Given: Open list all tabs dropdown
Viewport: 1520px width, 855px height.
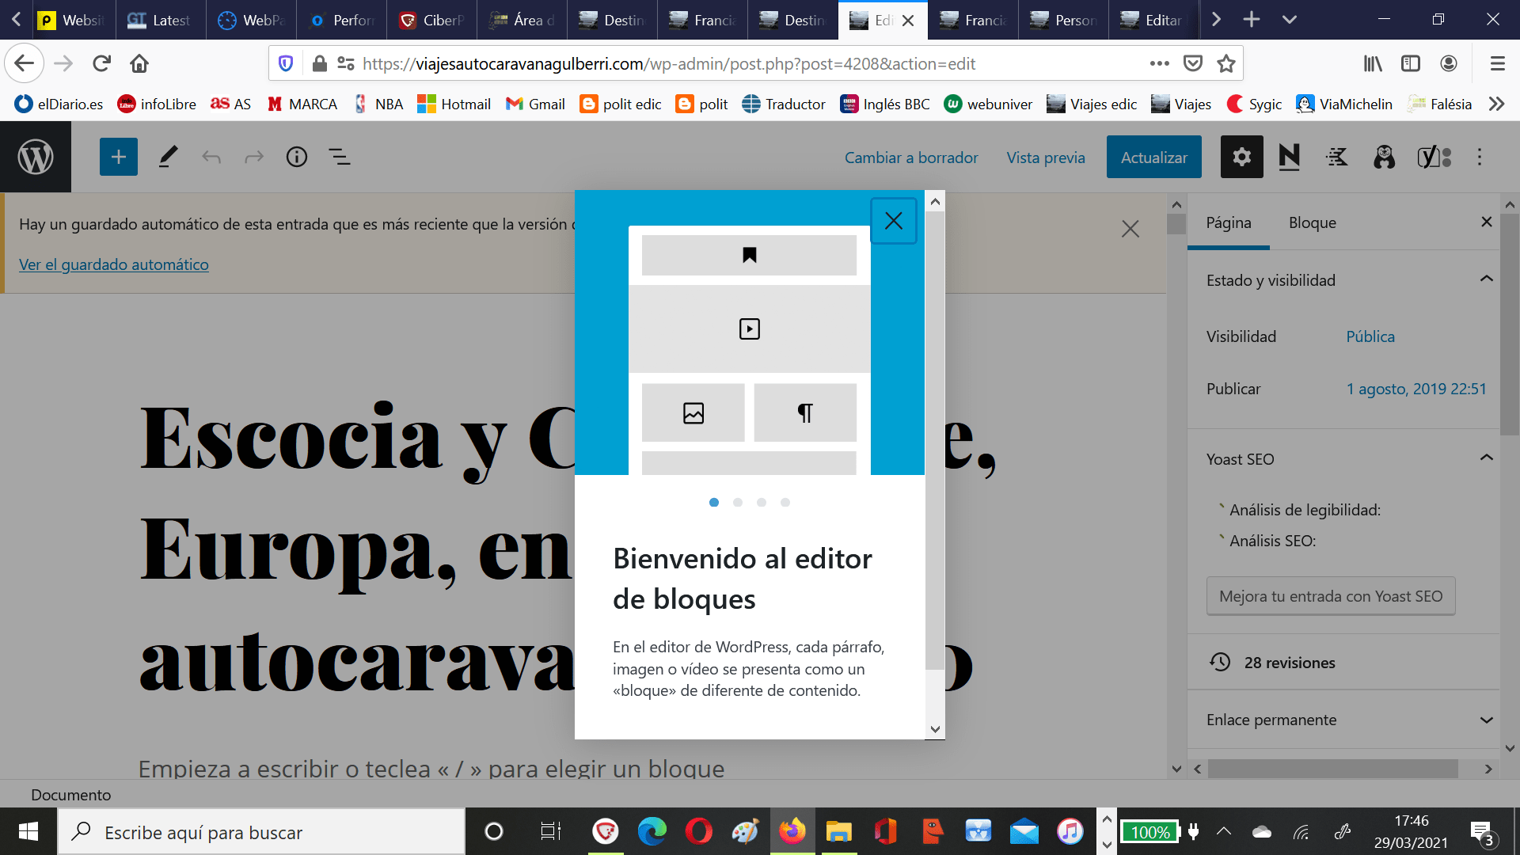Looking at the screenshot, I should tap(1290, 19).
